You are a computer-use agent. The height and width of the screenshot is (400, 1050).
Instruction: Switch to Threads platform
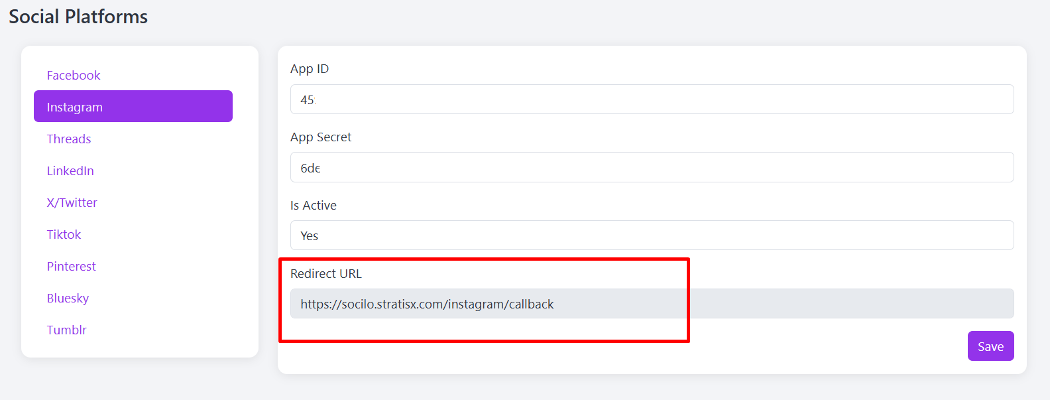tap(69, 139)
